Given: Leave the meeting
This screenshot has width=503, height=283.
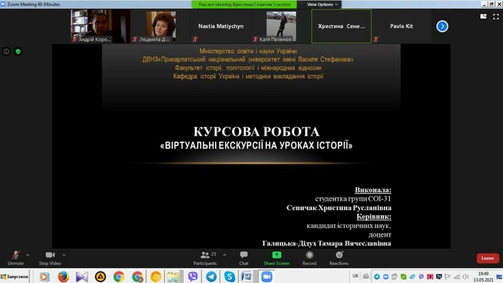Looking at the screenshot, I should point(487,258).
